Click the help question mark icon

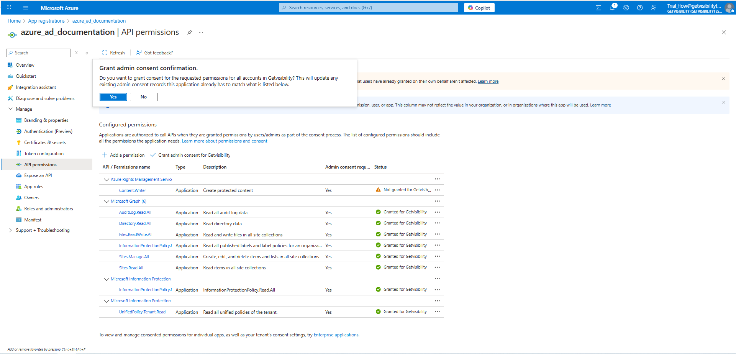640,8
